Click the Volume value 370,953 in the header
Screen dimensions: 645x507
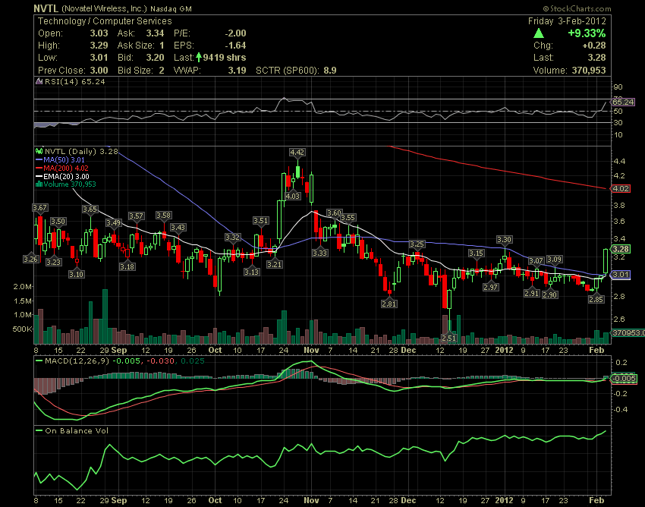coord(589,70)
